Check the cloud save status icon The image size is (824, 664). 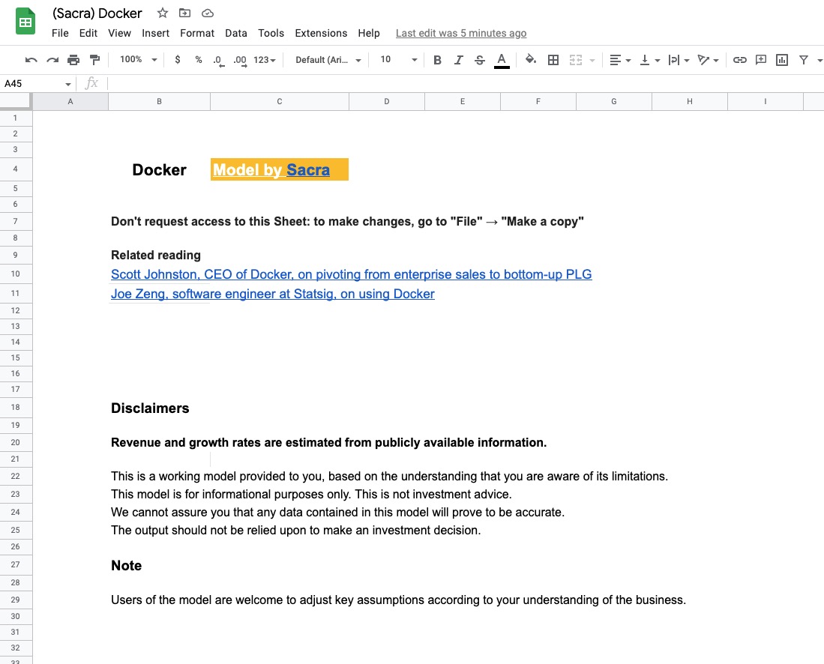click(208, 13)
